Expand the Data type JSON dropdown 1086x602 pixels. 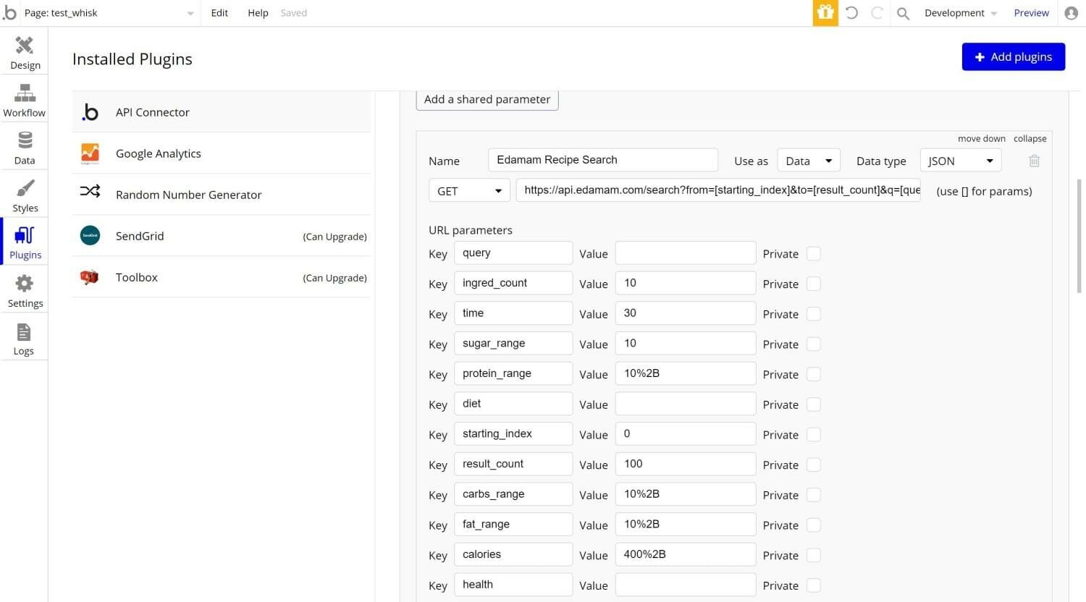pos(960,161)
